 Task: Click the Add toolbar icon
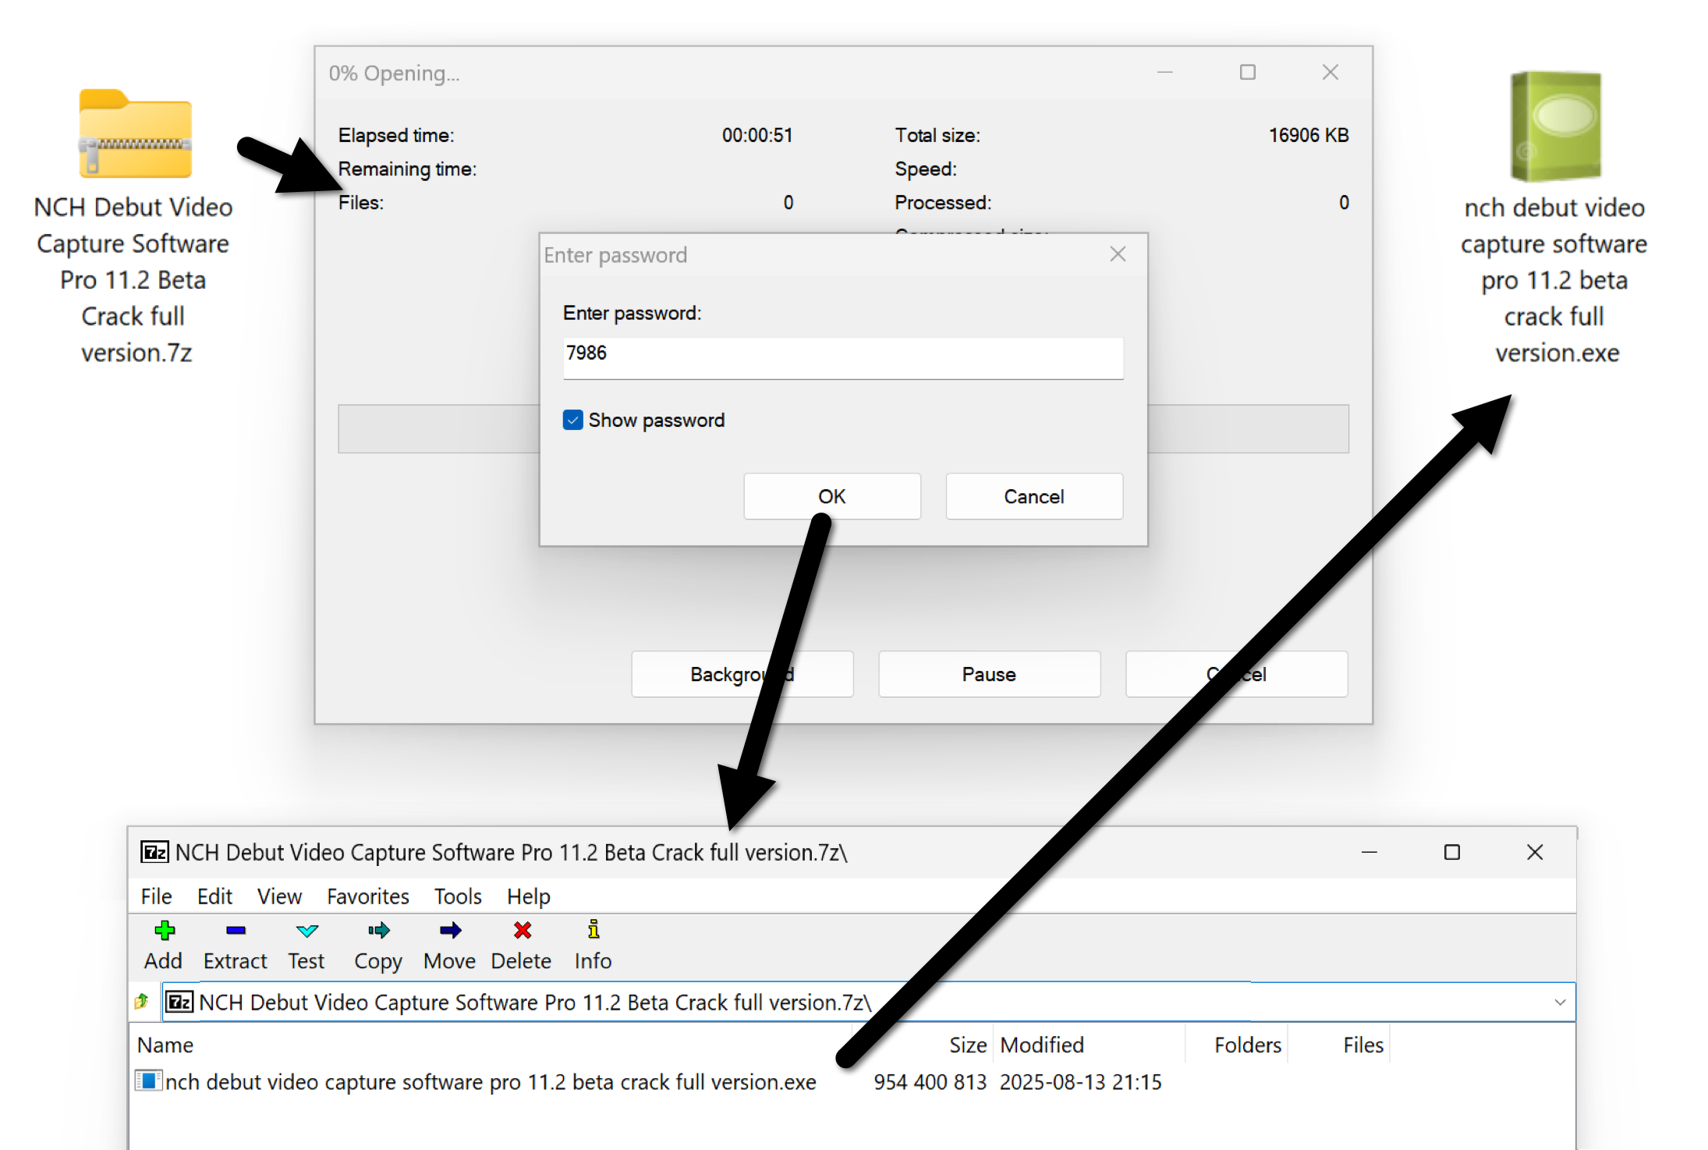(x=164, y=930)
